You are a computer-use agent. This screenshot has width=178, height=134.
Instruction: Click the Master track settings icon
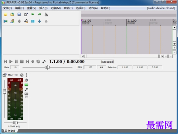point(5,75)
